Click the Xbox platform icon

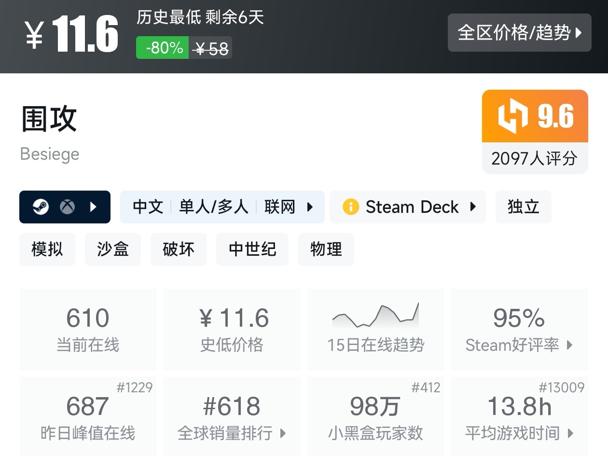click(67, 207)
